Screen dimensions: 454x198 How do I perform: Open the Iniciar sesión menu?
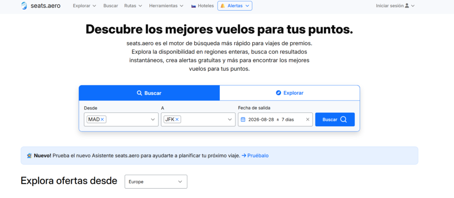click(x=395, y=5)
